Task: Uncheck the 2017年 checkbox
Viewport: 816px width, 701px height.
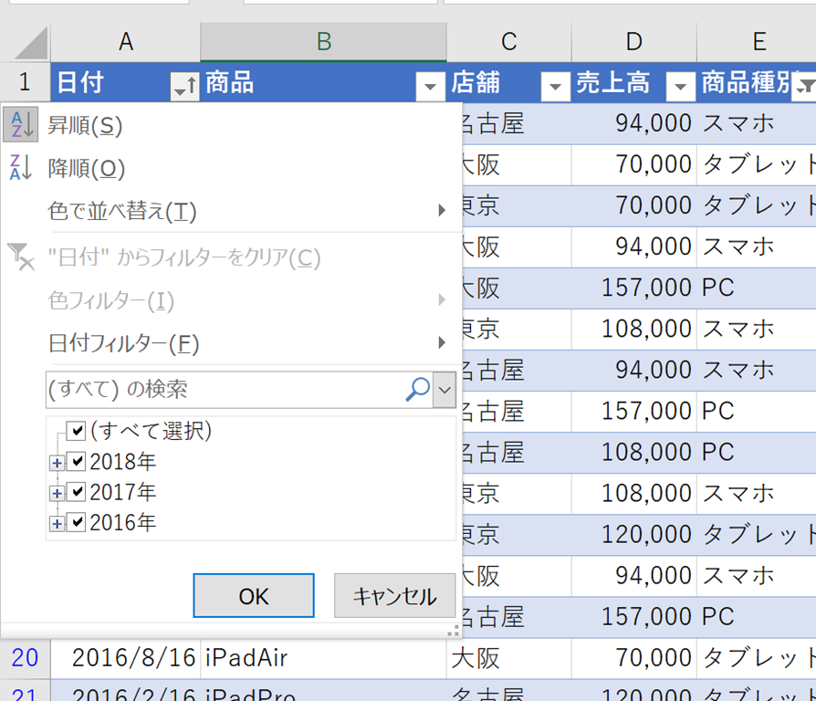Action: point(78,493)
